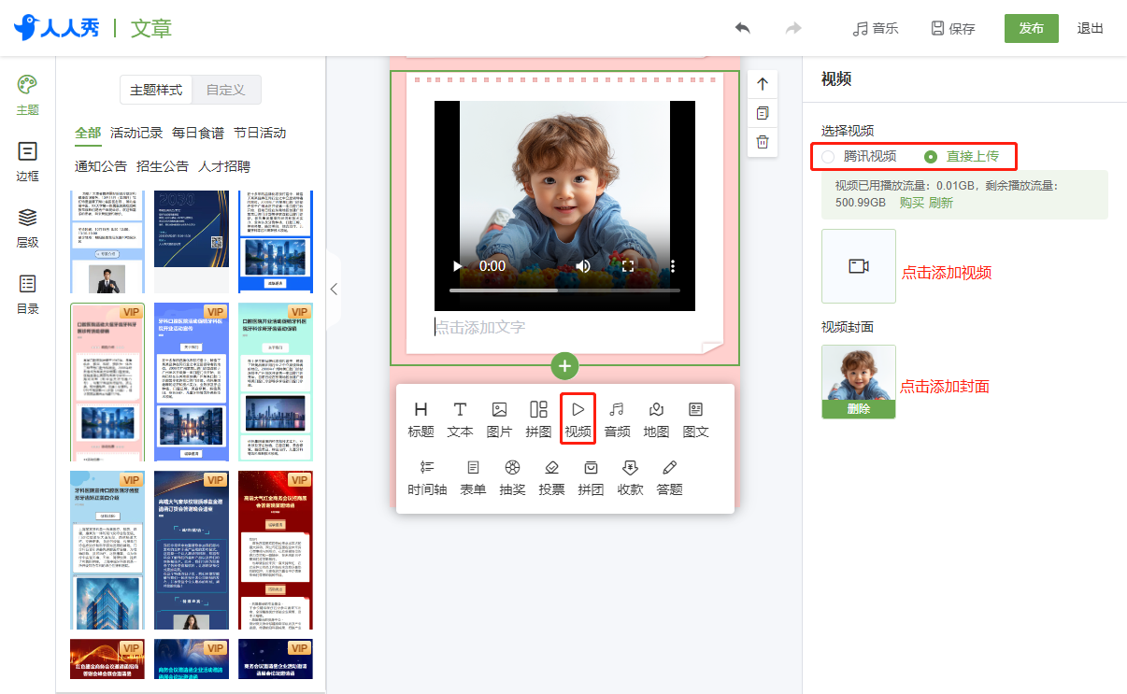Click 点击添加文字 caption field
The height and width of the screenshot is (694, 1127).
pos(479,327)
